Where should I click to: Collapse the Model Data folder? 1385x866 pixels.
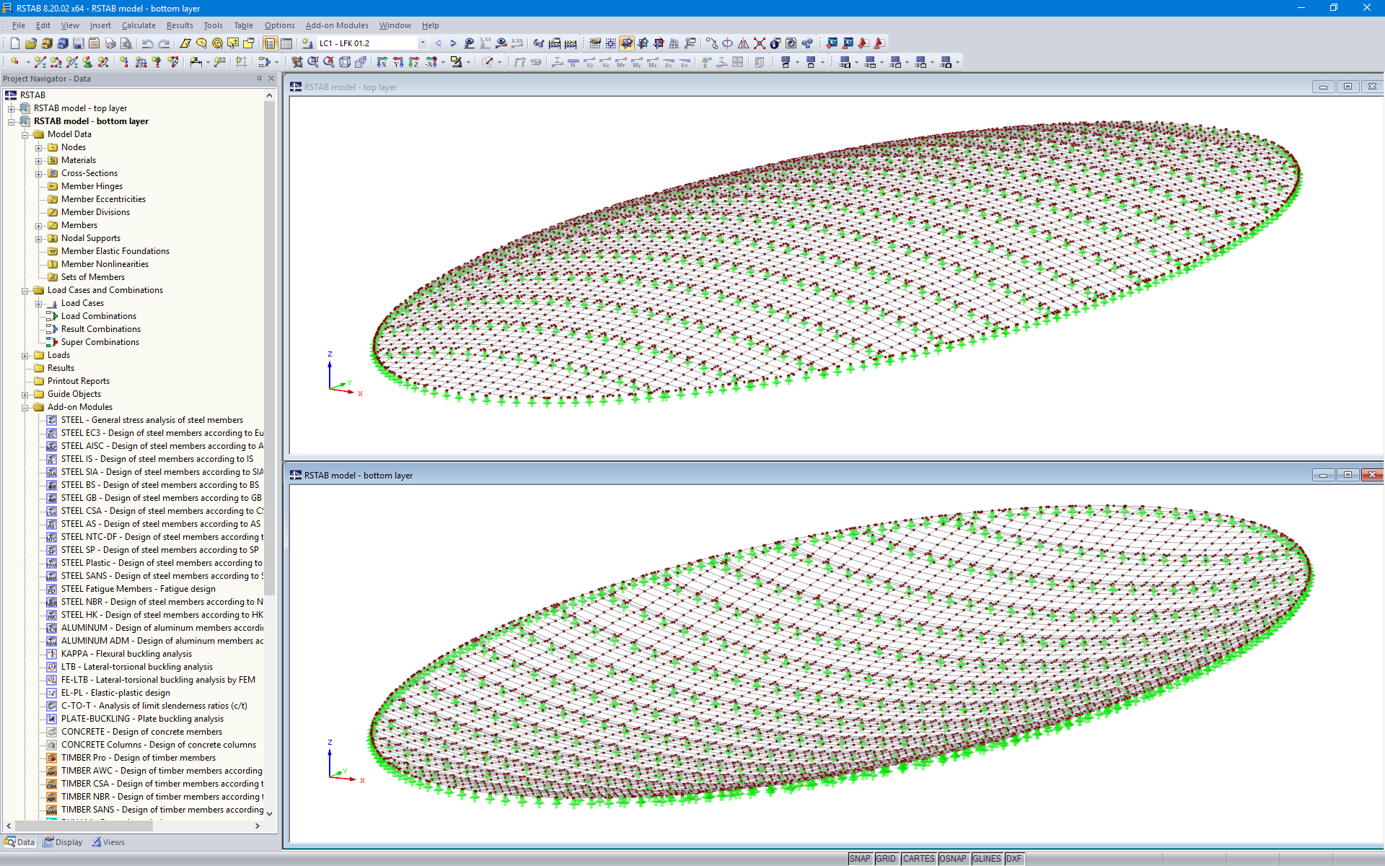[25, 134]
